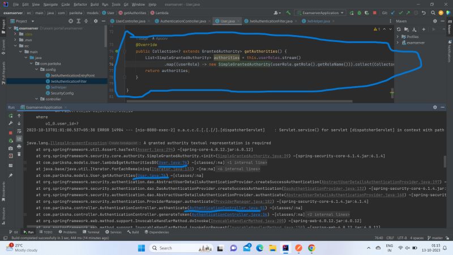Click the Windows taskbar Search box
453x255 pixels.
(x=181, y=248)
